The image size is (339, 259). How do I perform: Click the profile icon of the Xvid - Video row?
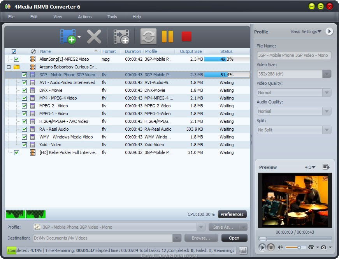coord(32,145)
